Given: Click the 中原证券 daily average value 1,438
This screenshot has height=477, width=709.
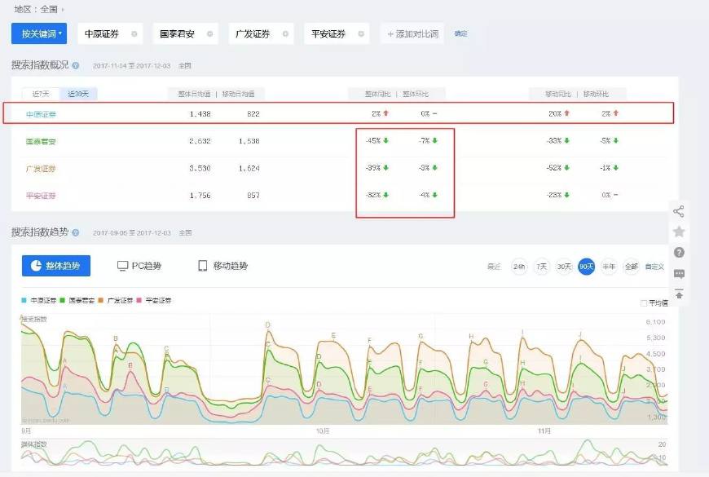Looking at the screenshot, I should click(x=200, y=114).
